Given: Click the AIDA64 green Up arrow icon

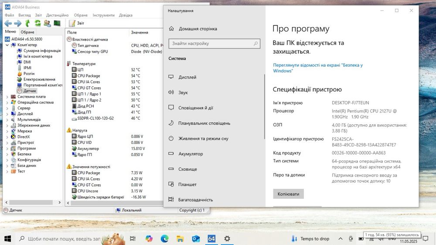Looking at the screenshot, I should tap(27, 24).
